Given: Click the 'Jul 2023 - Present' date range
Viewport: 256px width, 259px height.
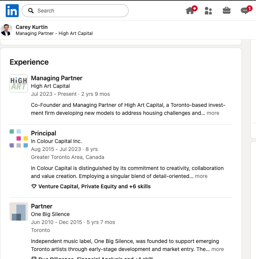Looking at the screenshot, I should pos(54,94).
